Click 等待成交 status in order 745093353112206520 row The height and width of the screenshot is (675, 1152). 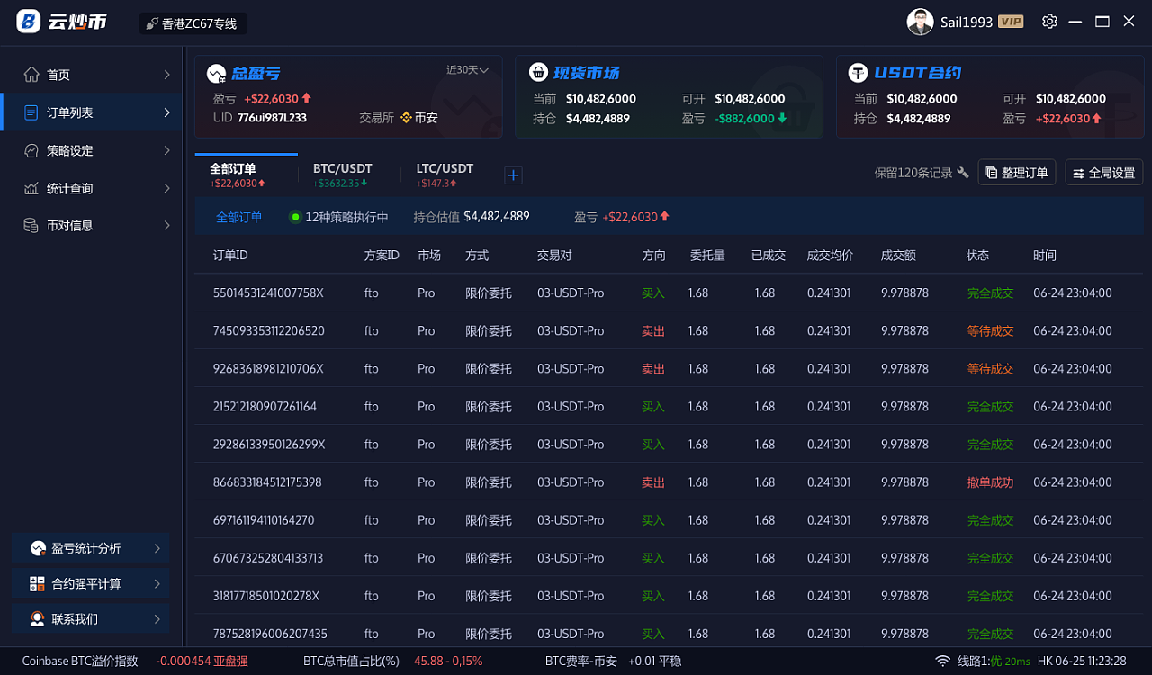(x=990, y=331)
